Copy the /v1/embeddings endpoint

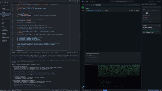95,61
